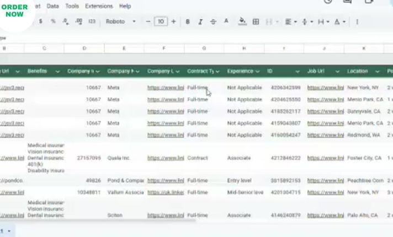
Task: Open the company link in Pond & Compar row
Action: tap(166, 180)
